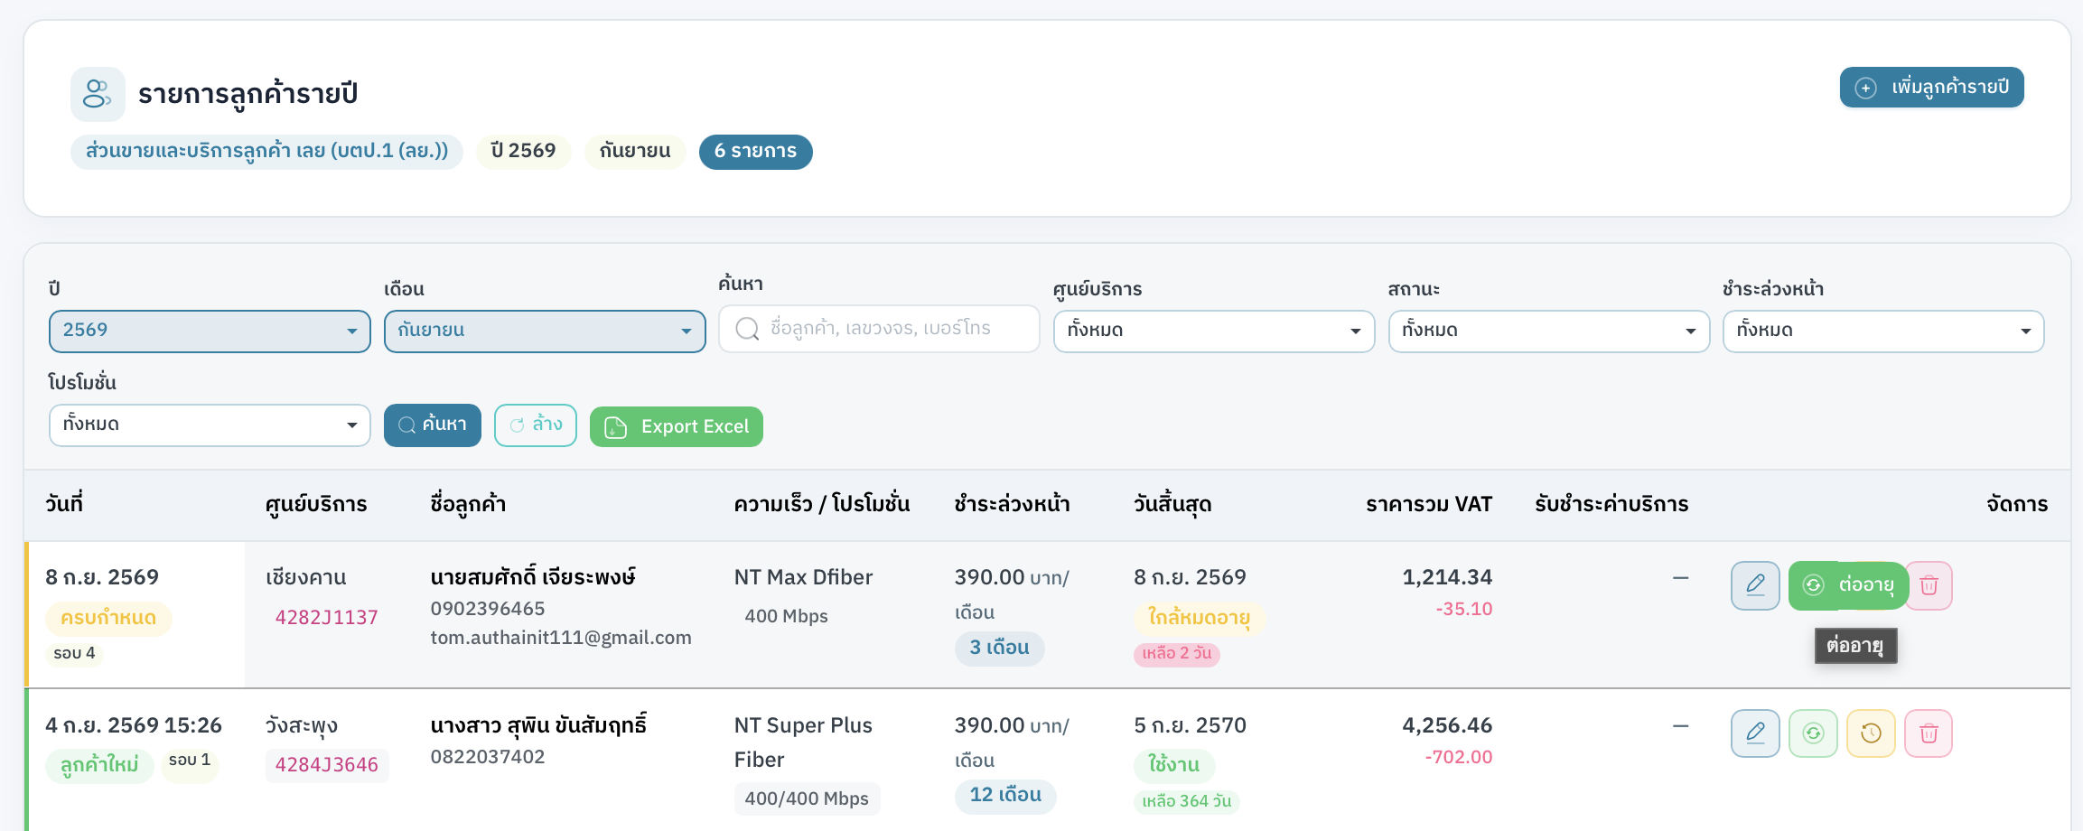Click the green ต่ออายุ renew button
The width and height of the screenshot is (2083, 831).
(1847, 585)
